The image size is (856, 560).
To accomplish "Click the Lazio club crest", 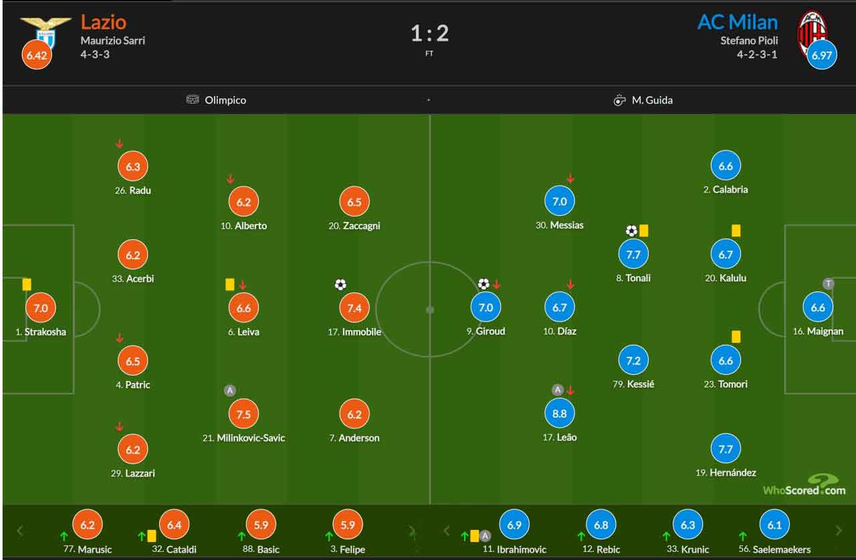I will coord(45,30).
